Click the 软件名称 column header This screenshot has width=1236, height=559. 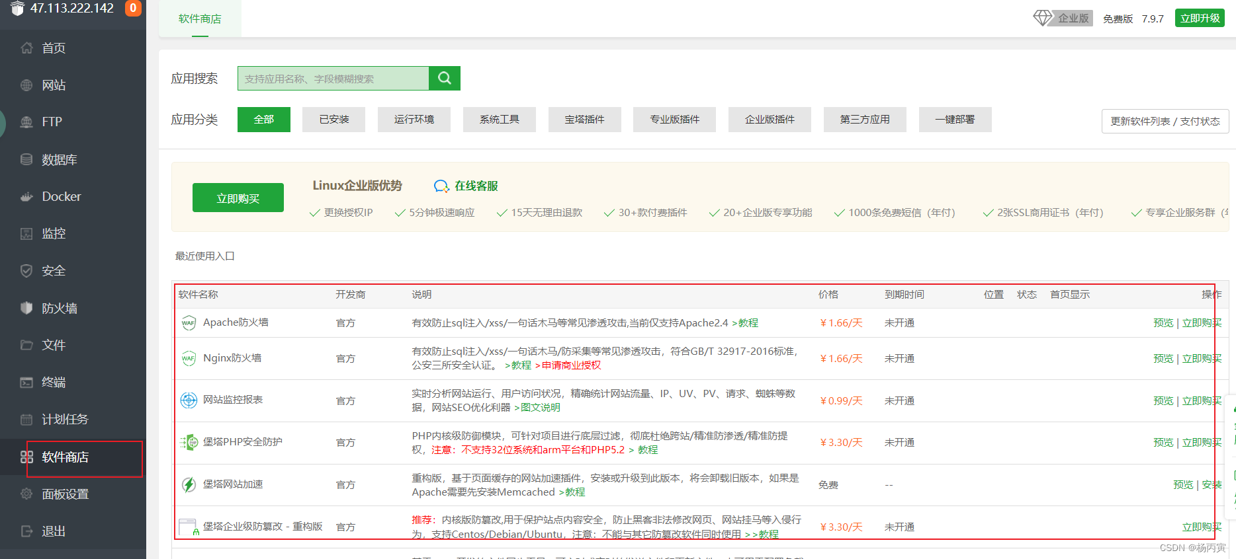point(199,294)
